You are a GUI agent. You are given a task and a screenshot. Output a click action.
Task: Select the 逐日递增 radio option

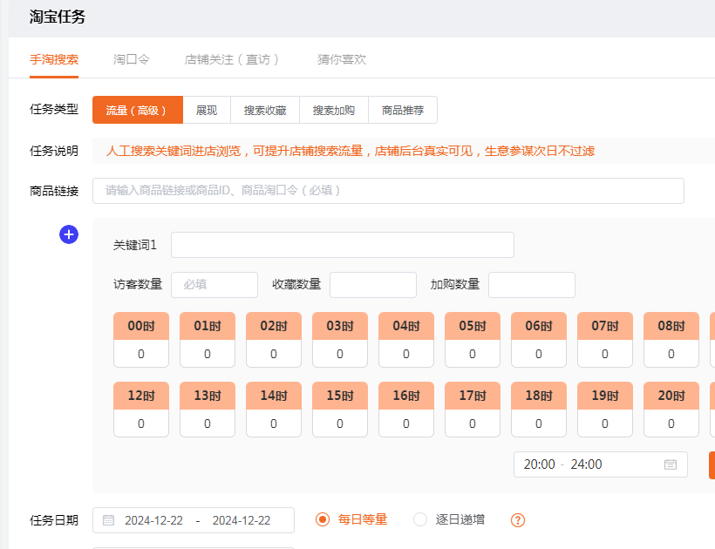click(420, 519)
